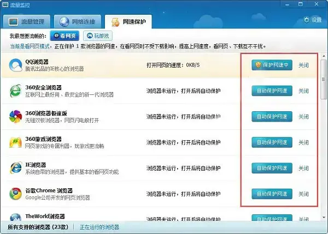Click the 360安全浏览器 green e icon
Viewport: 328px width, 234px height.
tap(15, 91)
